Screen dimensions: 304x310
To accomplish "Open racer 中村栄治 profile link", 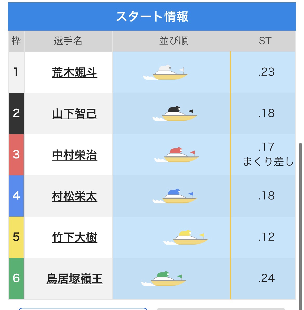I will tap(75, 155).
